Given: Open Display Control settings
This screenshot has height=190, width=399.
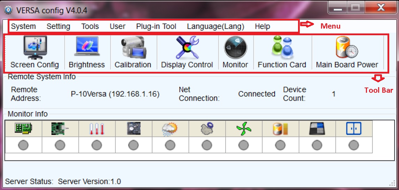Looking at the screenshot, I should 187,53.
